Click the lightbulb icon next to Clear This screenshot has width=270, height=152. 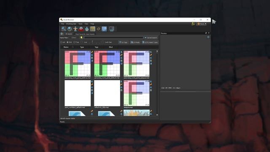81,38
